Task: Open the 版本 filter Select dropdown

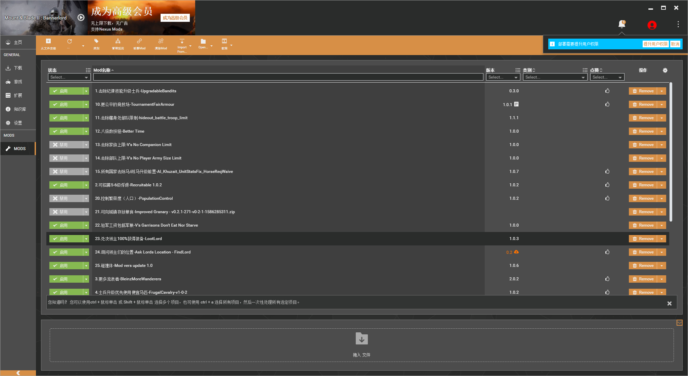Action: pyautogui.click(x=503, y=77)
